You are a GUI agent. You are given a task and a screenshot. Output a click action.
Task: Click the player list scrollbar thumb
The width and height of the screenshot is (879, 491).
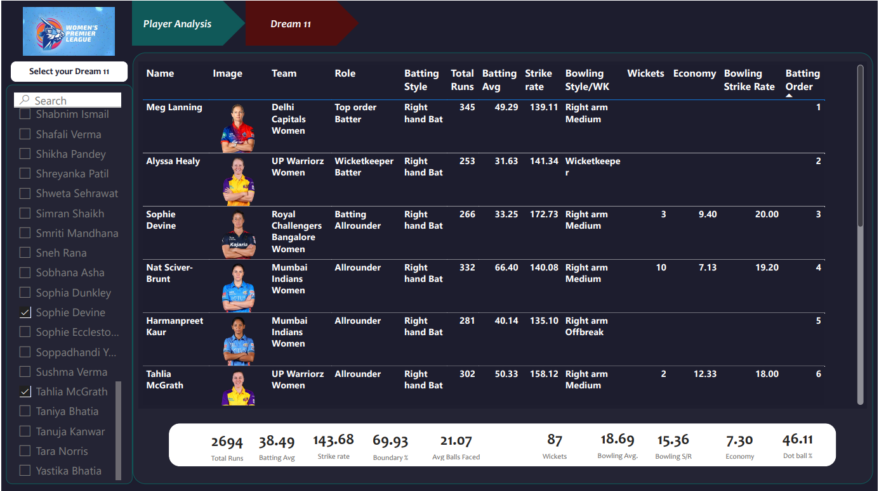[118, 430]
